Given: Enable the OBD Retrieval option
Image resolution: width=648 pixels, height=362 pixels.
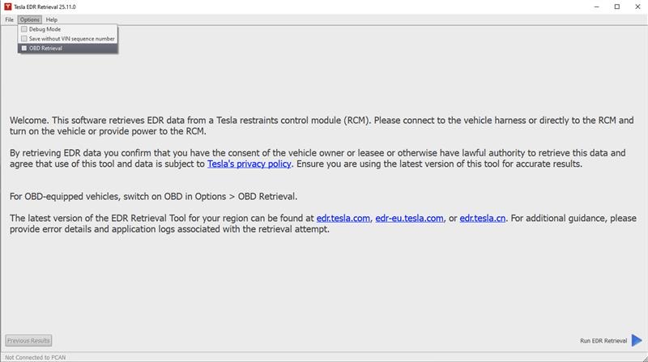Looking at the screenshot, I should pos(24,49).
